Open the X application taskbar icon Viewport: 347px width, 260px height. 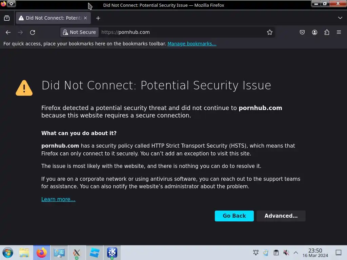tap(77, 253)
